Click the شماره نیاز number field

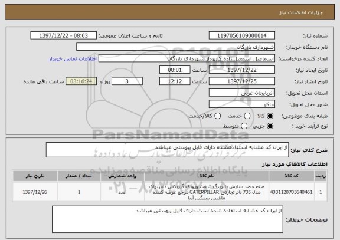[242, 35]
